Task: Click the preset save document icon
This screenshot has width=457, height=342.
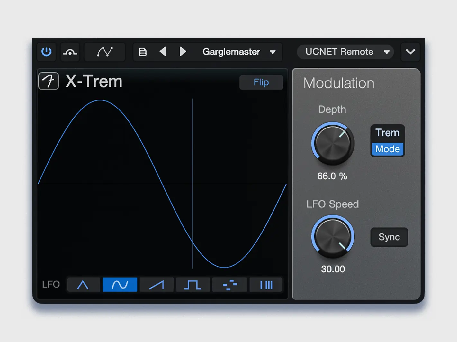Action: (x=143, y=52)
